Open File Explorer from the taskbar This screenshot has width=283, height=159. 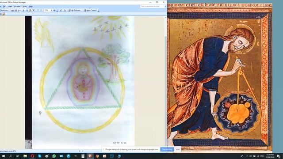point(25,156)
